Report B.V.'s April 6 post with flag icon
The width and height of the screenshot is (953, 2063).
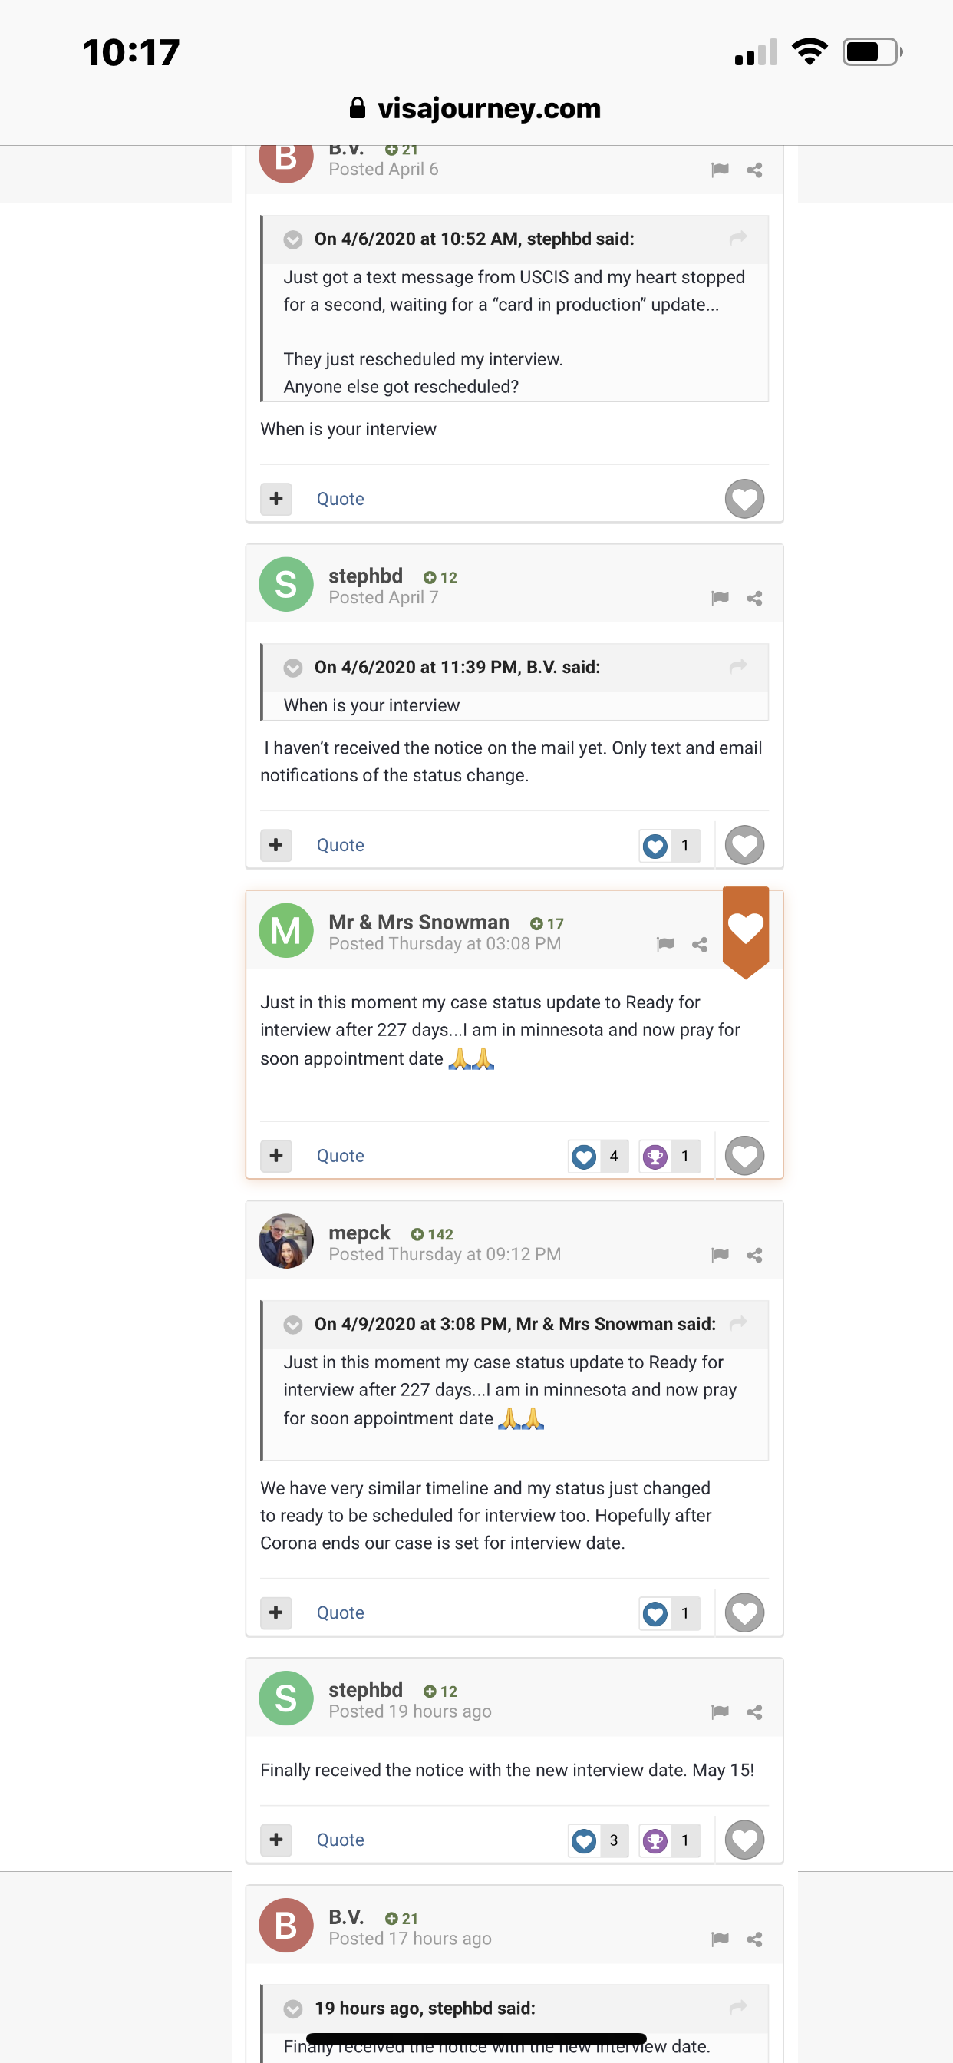pos(719,170)
